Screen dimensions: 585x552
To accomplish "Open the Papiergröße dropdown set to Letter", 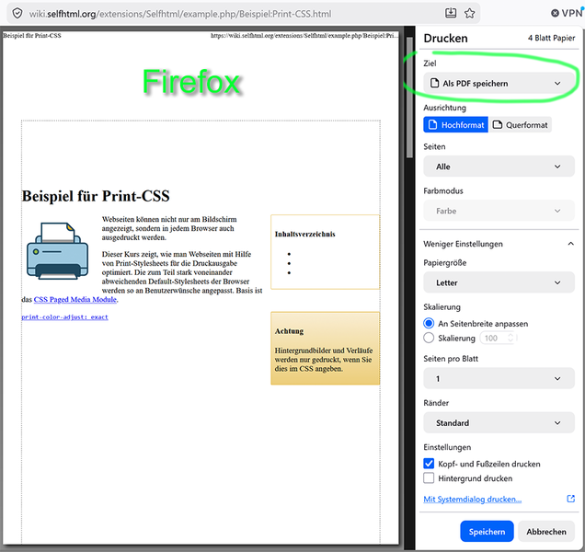I will pyautogui.click(x=499, y=282).
